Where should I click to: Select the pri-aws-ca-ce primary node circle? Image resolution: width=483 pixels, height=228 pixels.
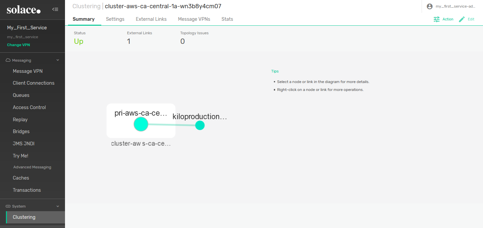click(x=141, y=124)
